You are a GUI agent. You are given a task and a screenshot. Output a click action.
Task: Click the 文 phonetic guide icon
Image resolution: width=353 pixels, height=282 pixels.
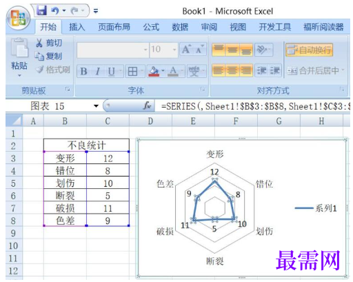tap(194, 71)
